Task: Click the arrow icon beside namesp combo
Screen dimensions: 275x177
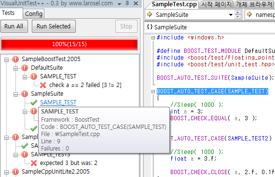Action: [249, 14]
